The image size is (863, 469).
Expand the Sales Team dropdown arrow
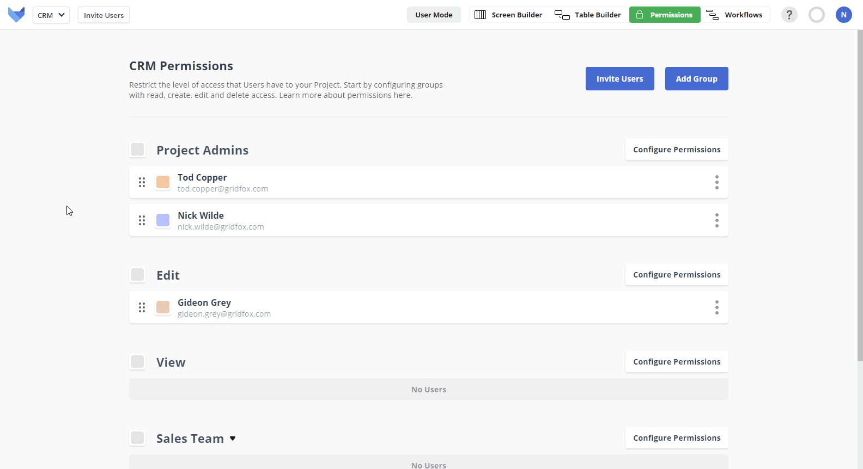pos(233,439)
